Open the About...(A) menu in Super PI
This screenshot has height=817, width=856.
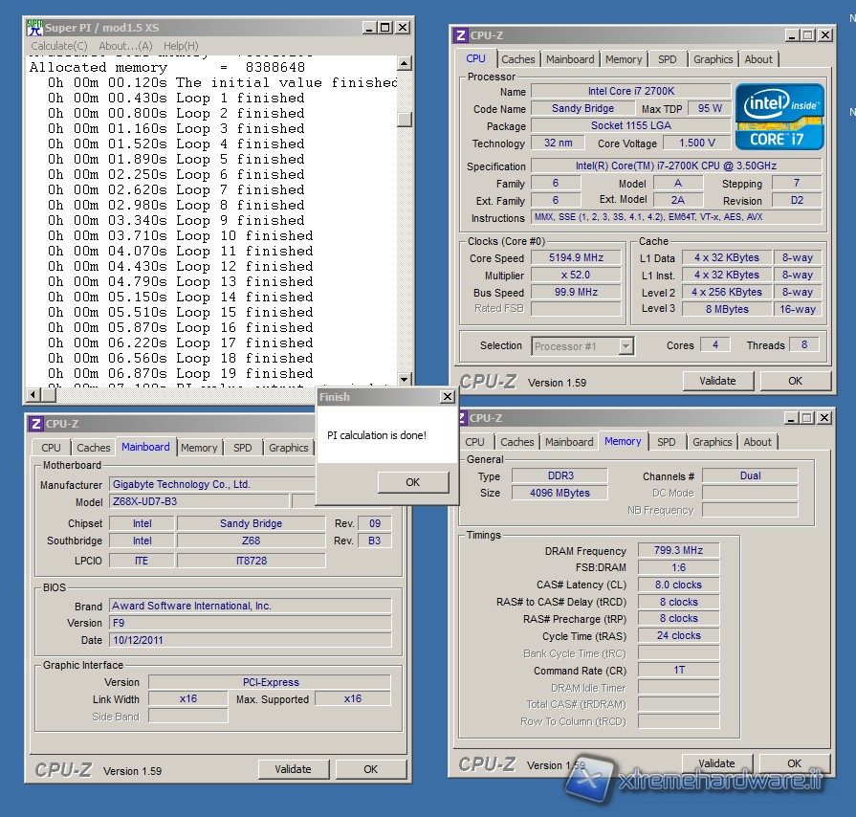pyautogui.click(x=125, y=46)
